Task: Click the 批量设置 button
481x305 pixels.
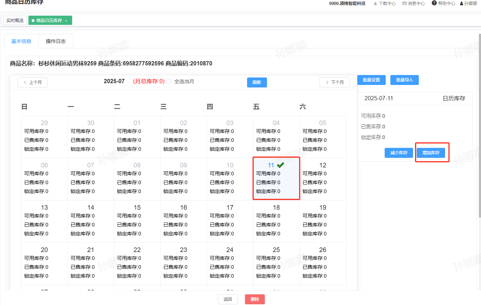Action: click(371, 80)
